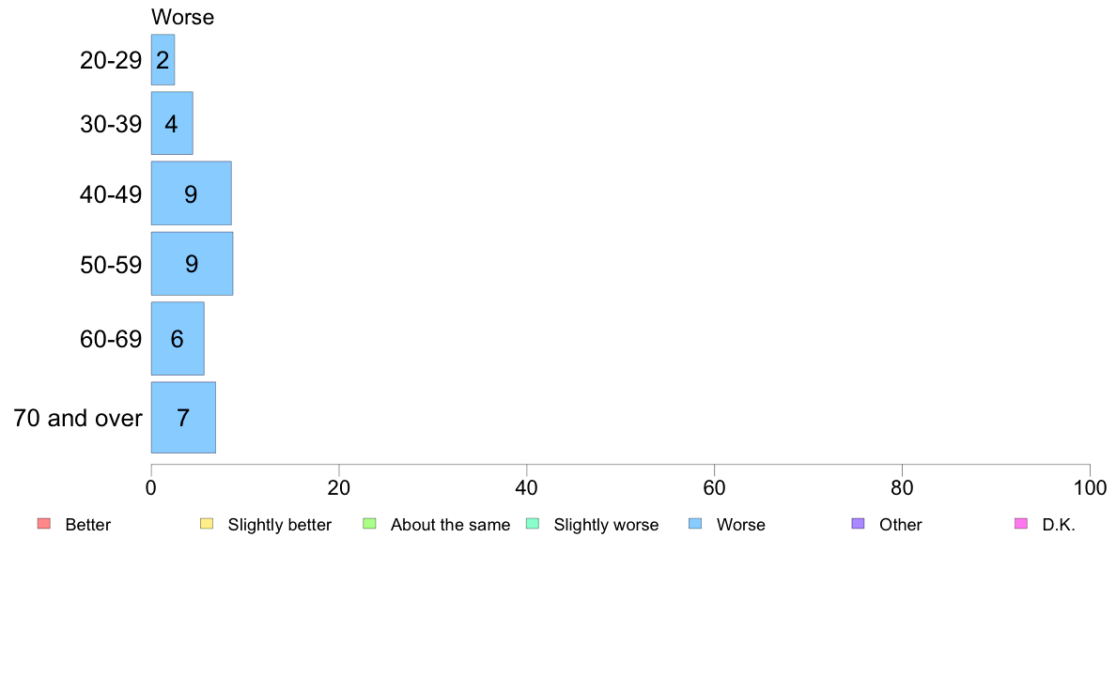Screen dimensions: 1116x691
Task: Select the 20 tick label on axis
Action: click(339, 487)
